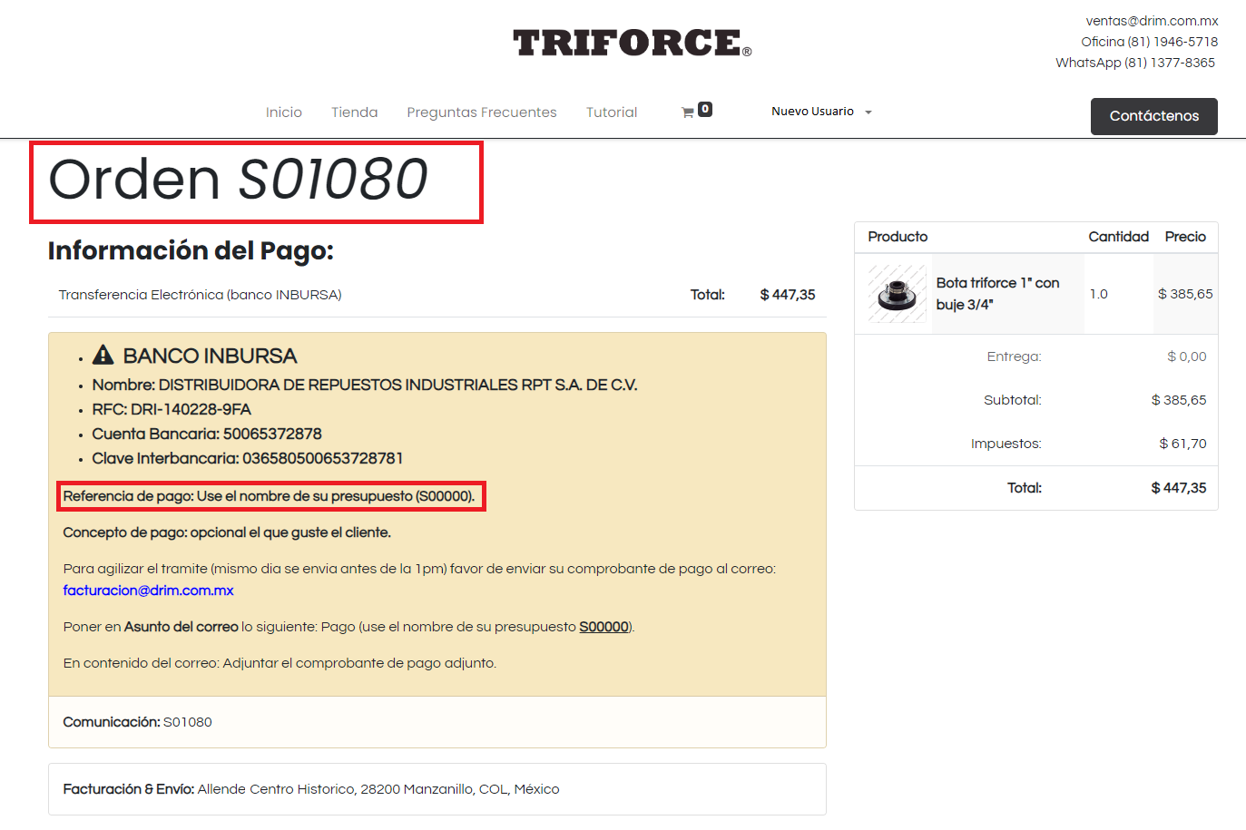
Task: Click the quantity 1.0 cell
Action: [x=1099, y=294]
